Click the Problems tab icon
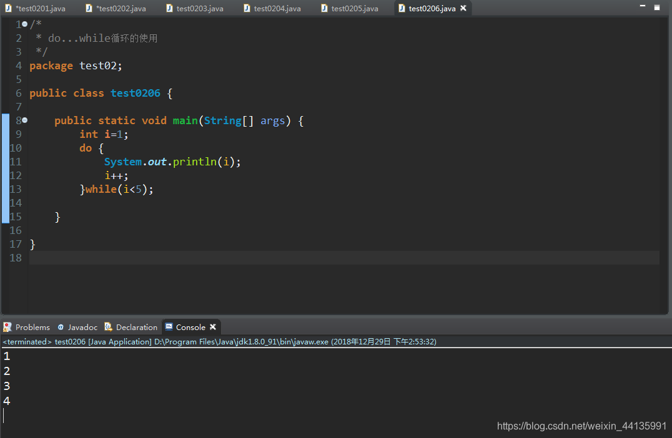This screenshot has width=672, height=438. click(x=7, y=327)
